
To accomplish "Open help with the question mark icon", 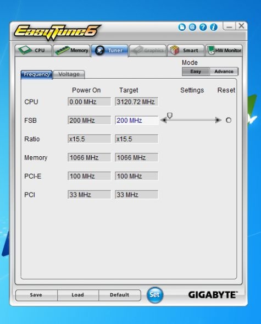I will click(203, 27).
